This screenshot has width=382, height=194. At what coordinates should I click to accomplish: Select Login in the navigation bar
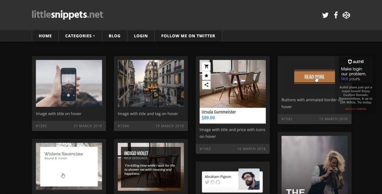coord(141,36)
